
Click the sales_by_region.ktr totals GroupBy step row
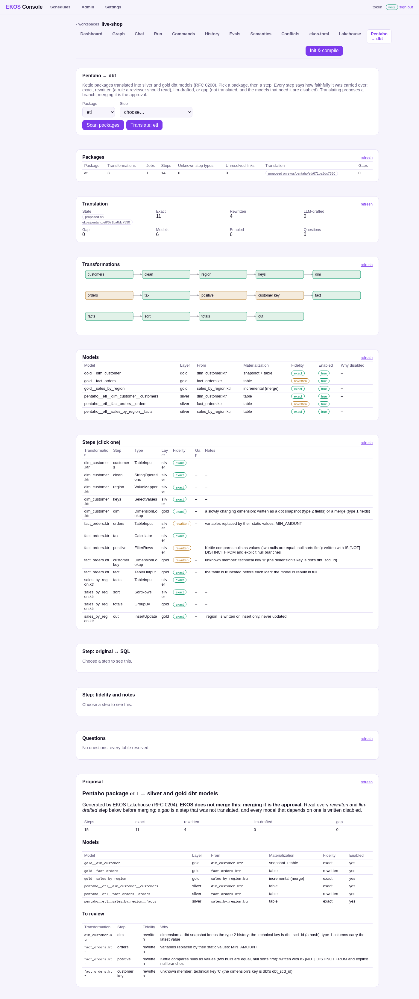pyautogui.click(x=227, y=607)
